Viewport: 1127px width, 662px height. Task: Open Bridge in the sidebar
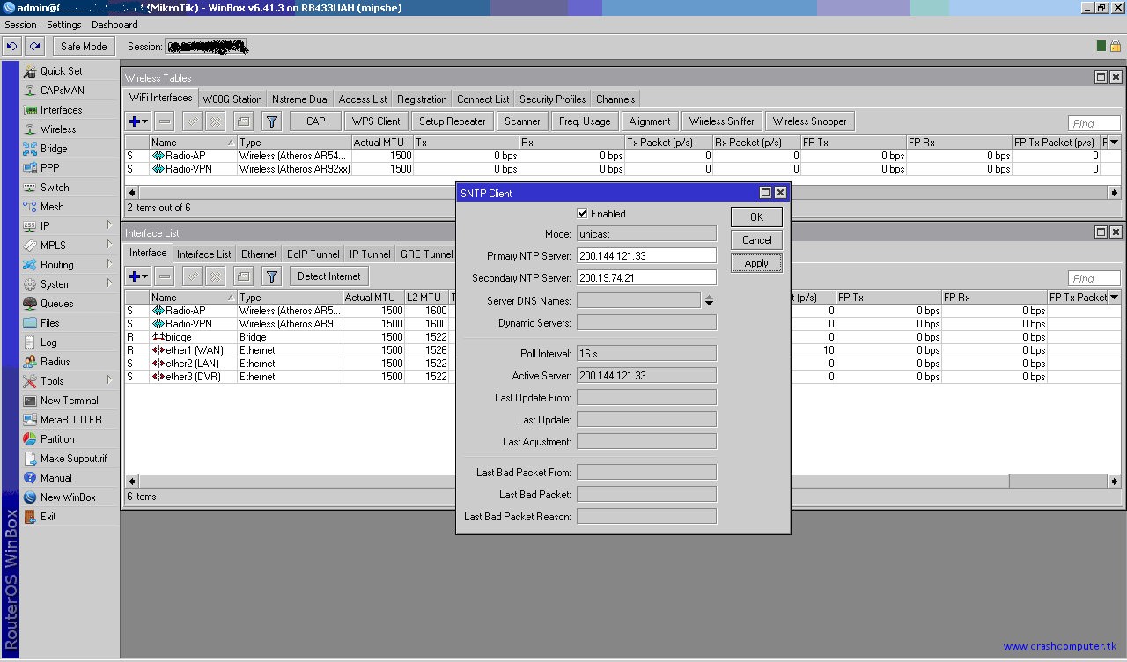[x=54, y=149]
